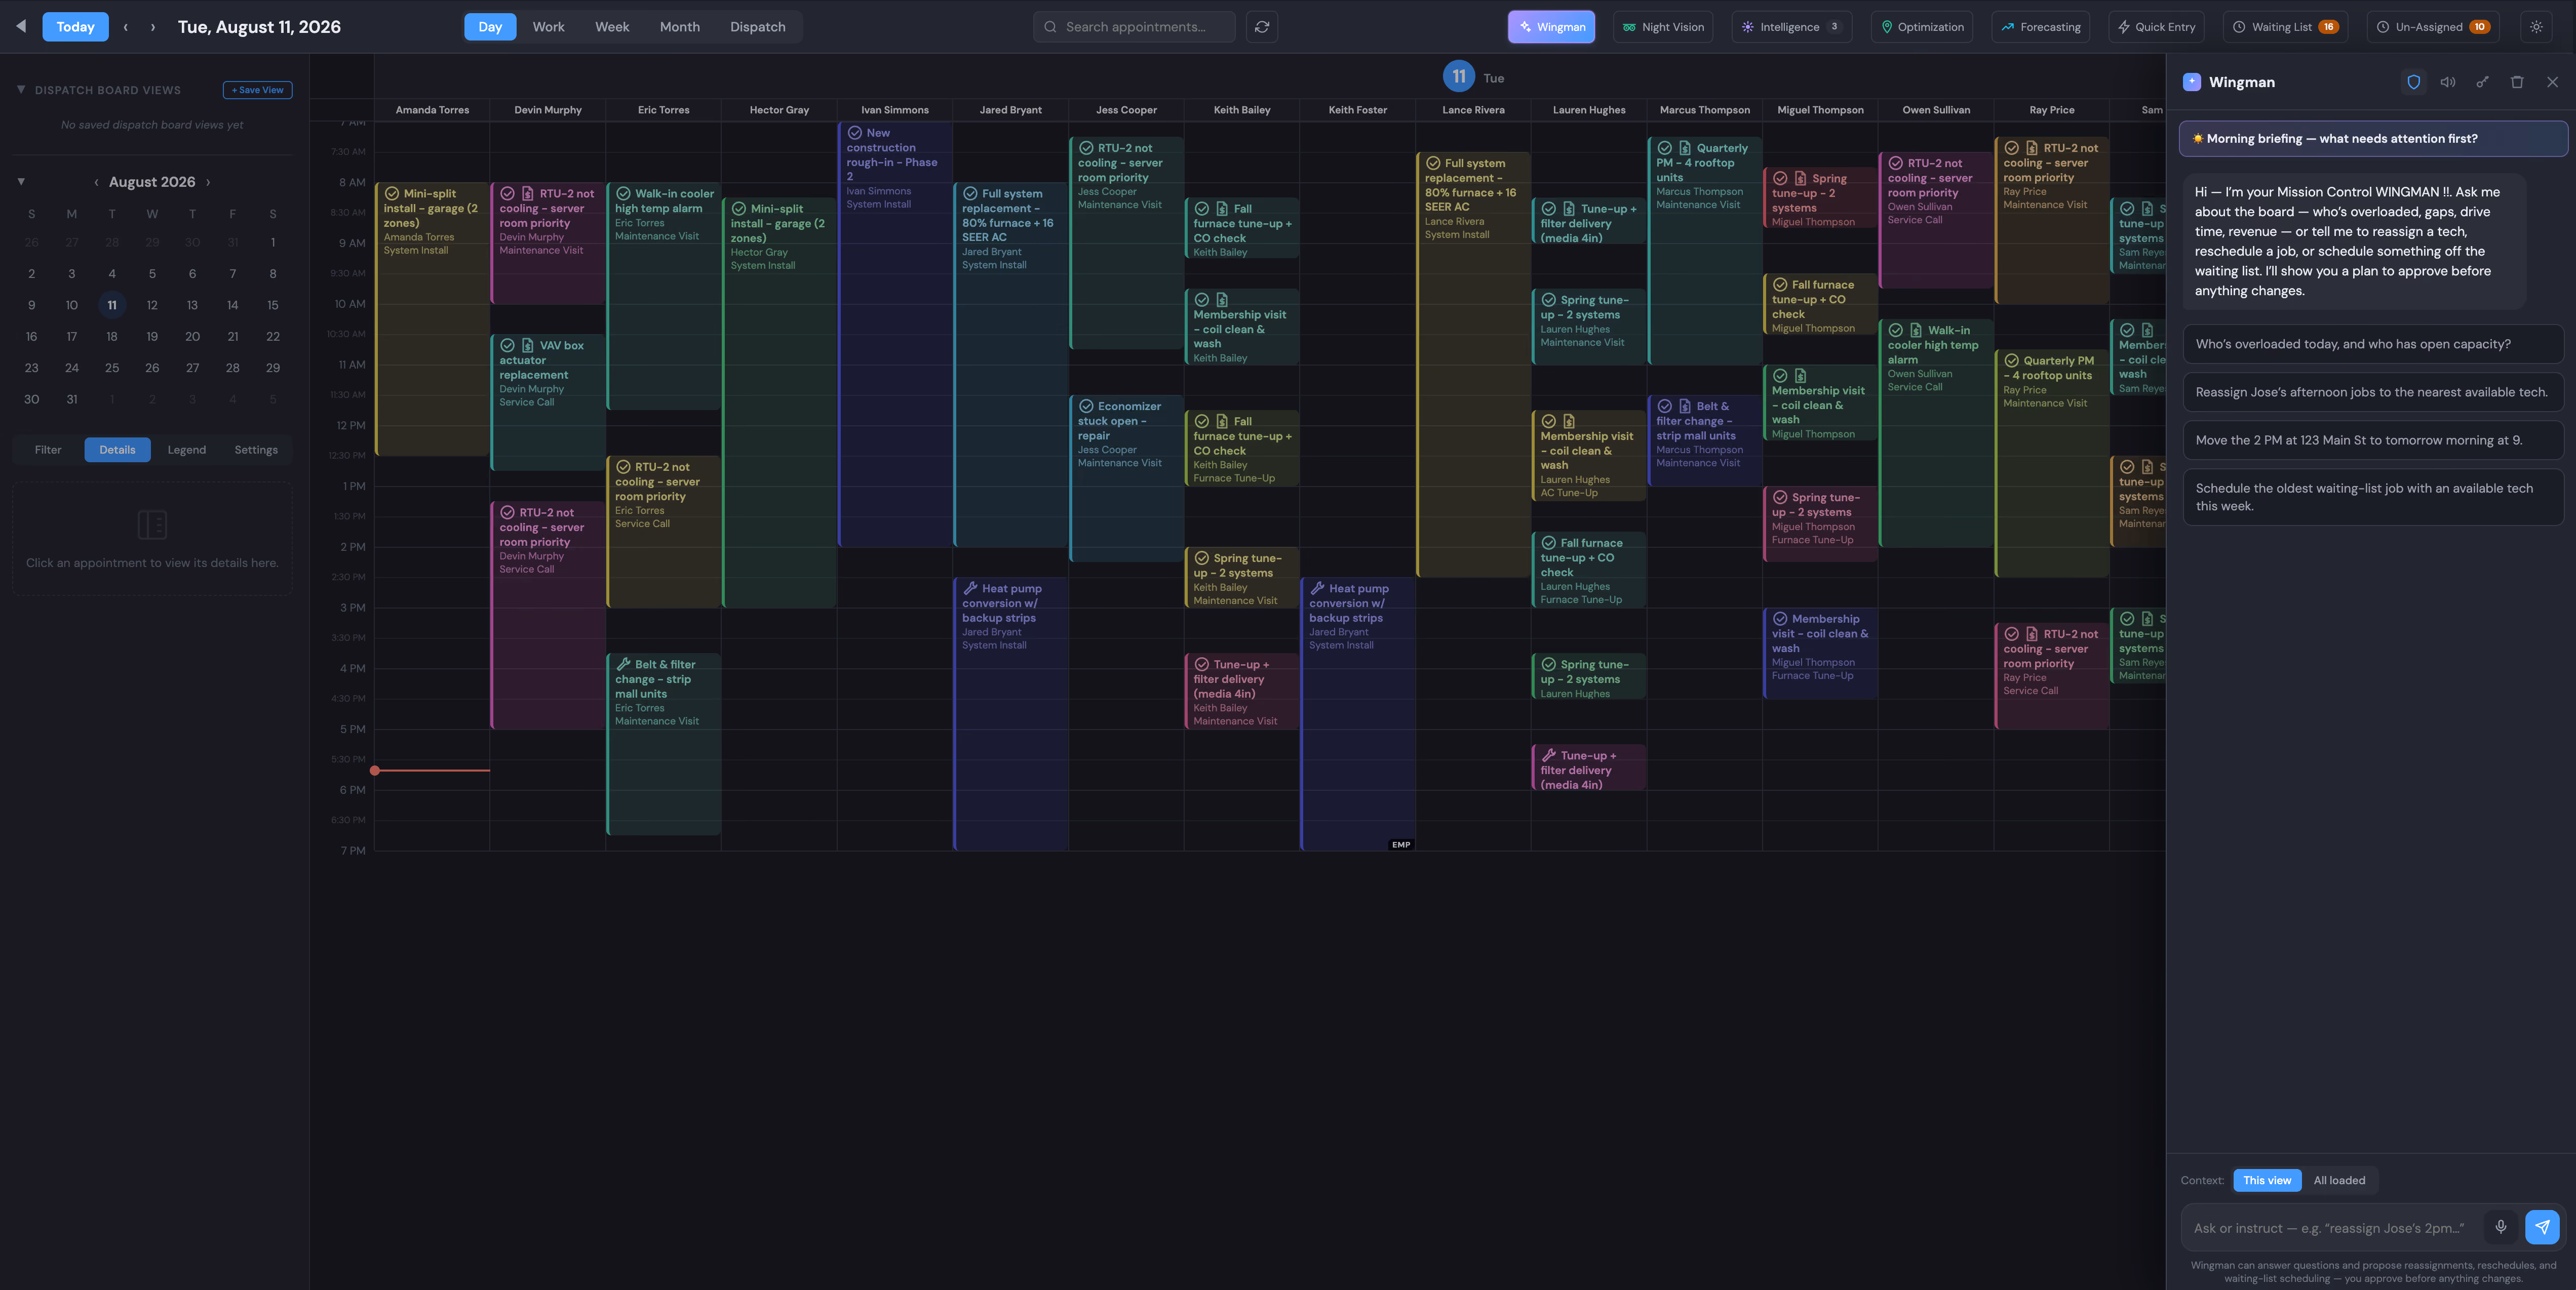Toggle Wingman voice speaker icon

click(x=2447, y=82)
